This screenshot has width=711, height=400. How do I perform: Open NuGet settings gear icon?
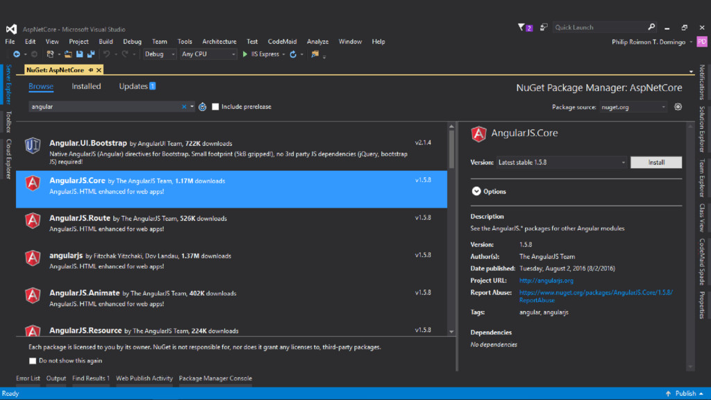pyautogui.click(x=678, y=106)
